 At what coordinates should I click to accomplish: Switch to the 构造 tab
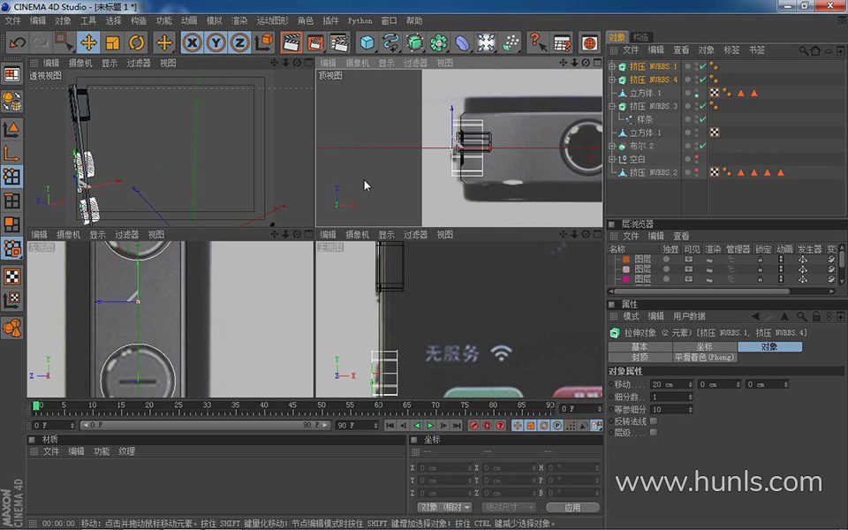point(641,37)
